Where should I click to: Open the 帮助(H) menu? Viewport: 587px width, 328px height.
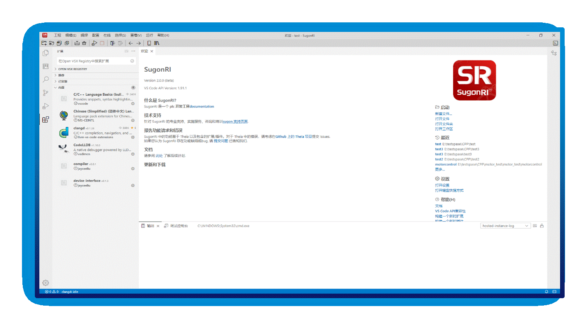point(163,36)
